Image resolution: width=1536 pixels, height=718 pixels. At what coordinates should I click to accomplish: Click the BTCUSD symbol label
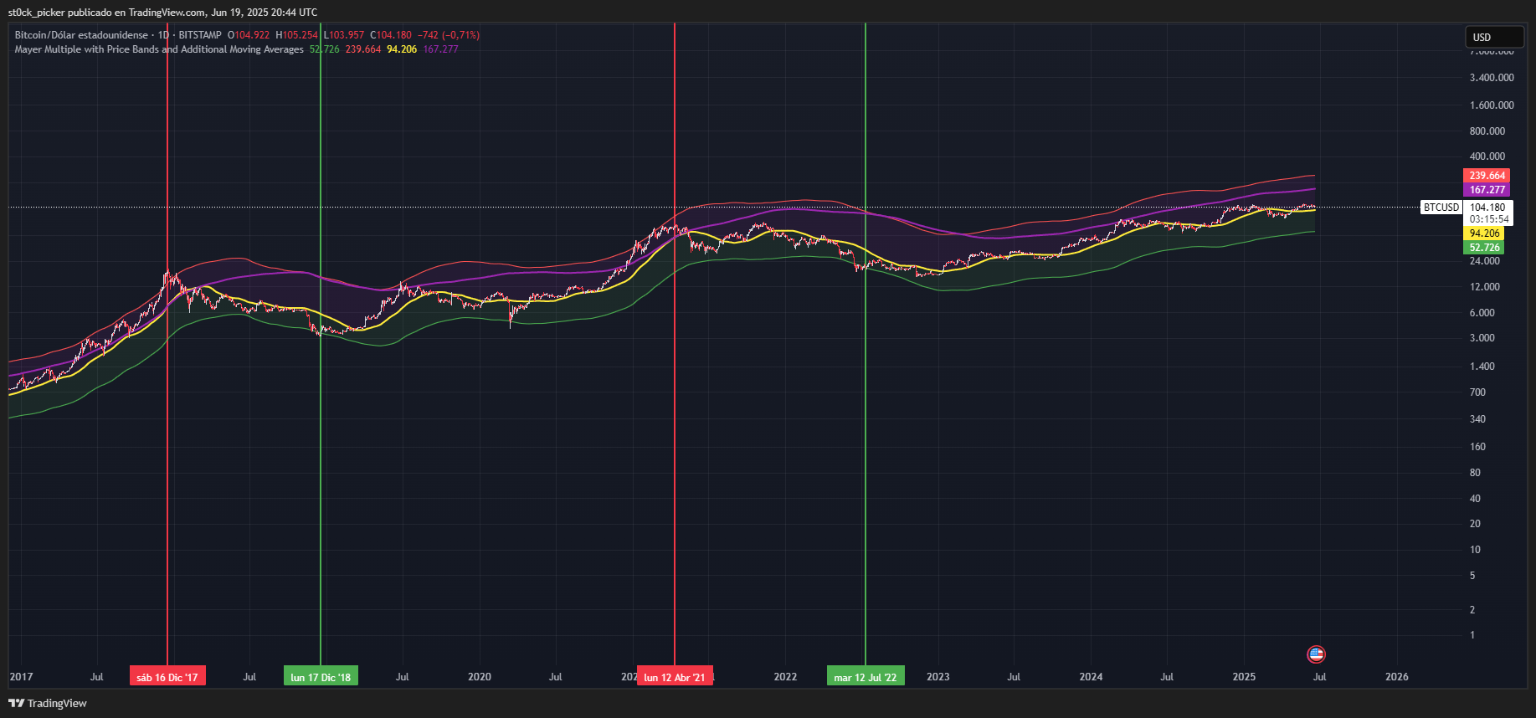pos(1441,208)
